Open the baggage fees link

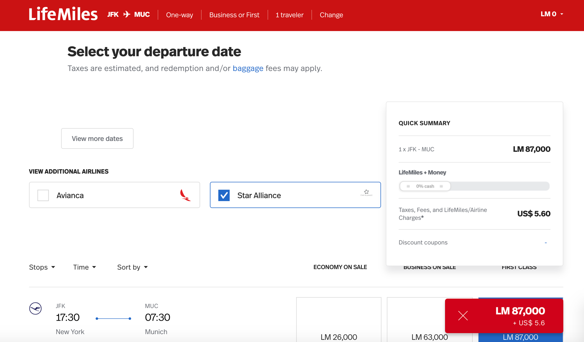point(248,68)
